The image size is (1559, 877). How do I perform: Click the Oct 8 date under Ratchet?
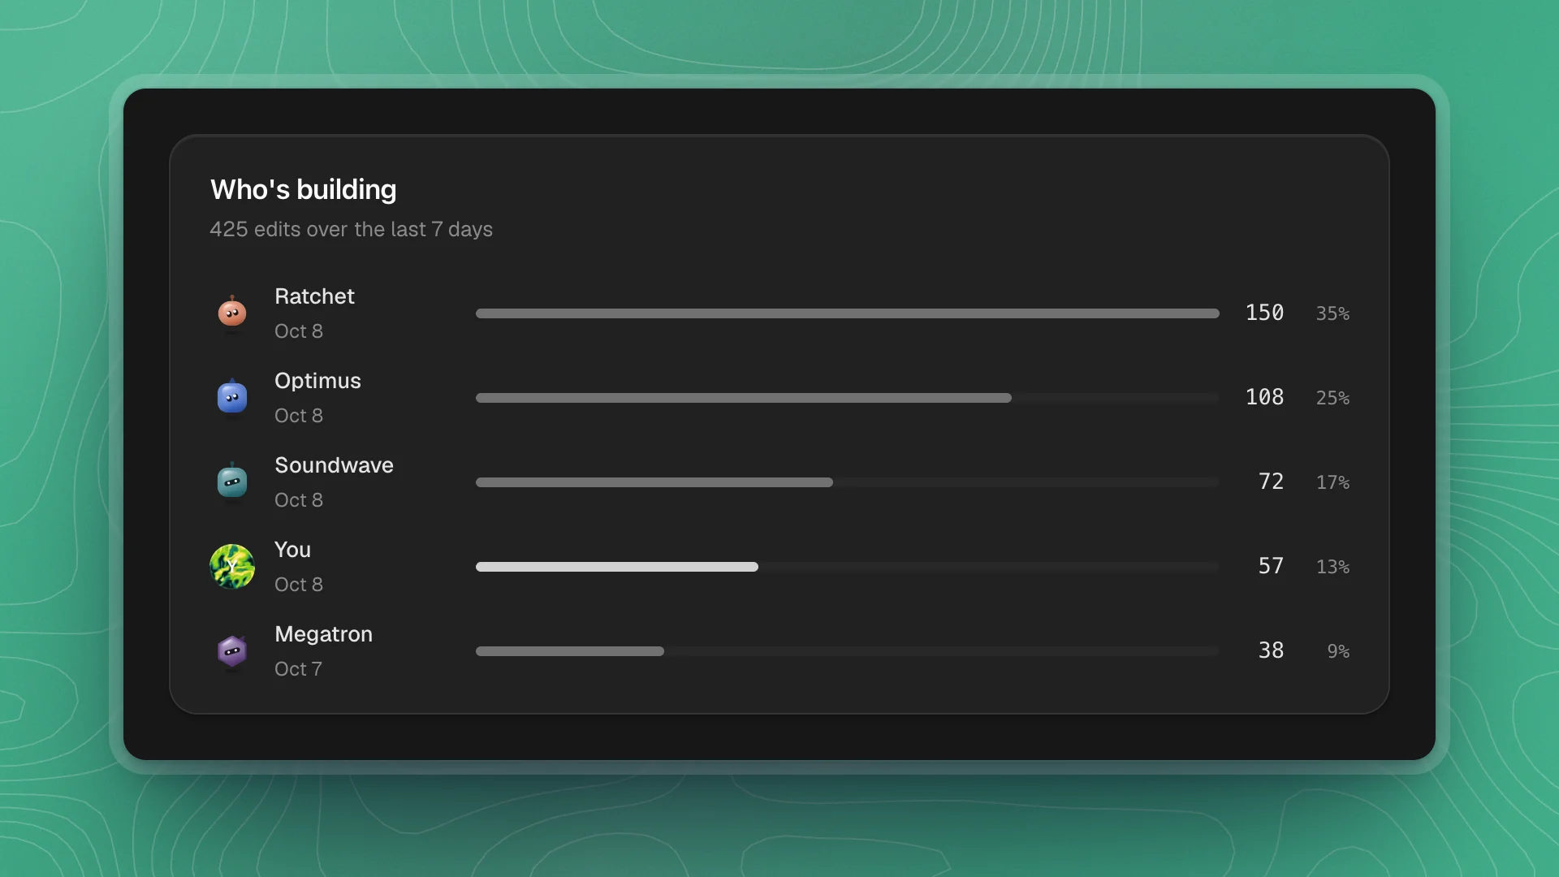299,331
